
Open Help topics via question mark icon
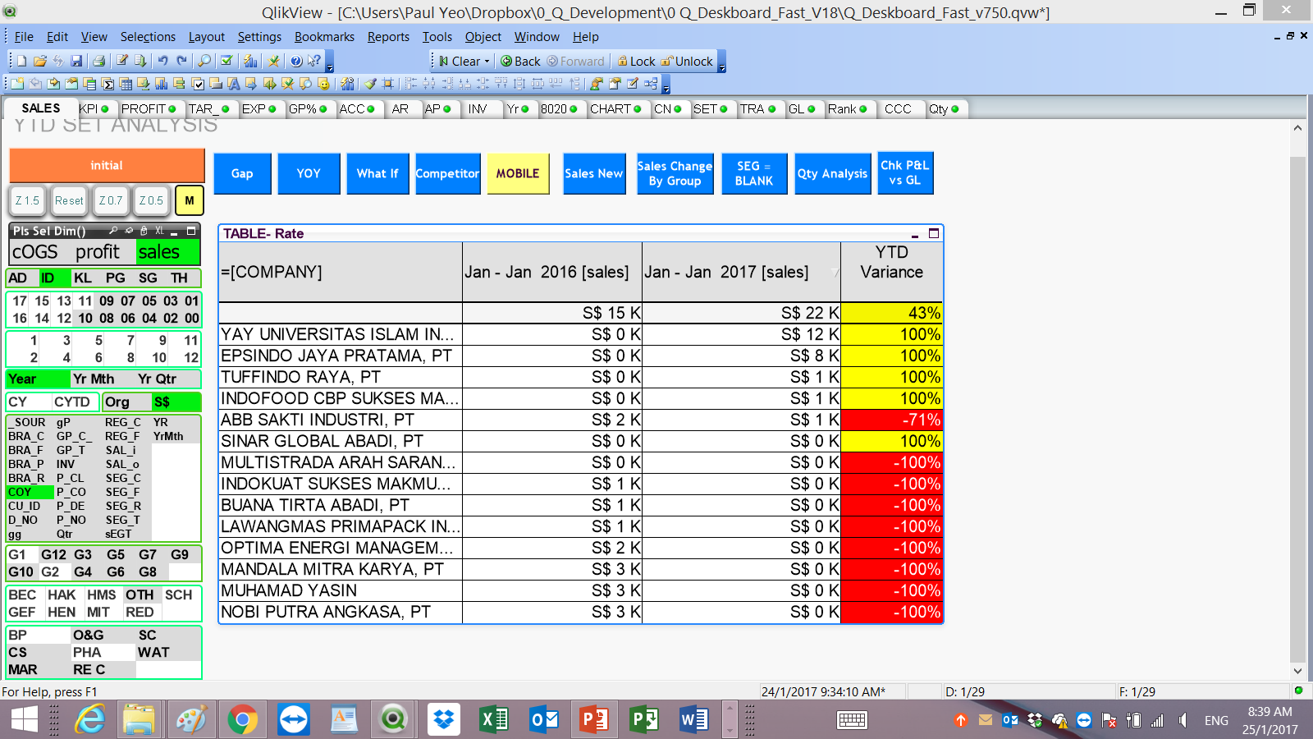pyautogui.click(x=295, y=61)
